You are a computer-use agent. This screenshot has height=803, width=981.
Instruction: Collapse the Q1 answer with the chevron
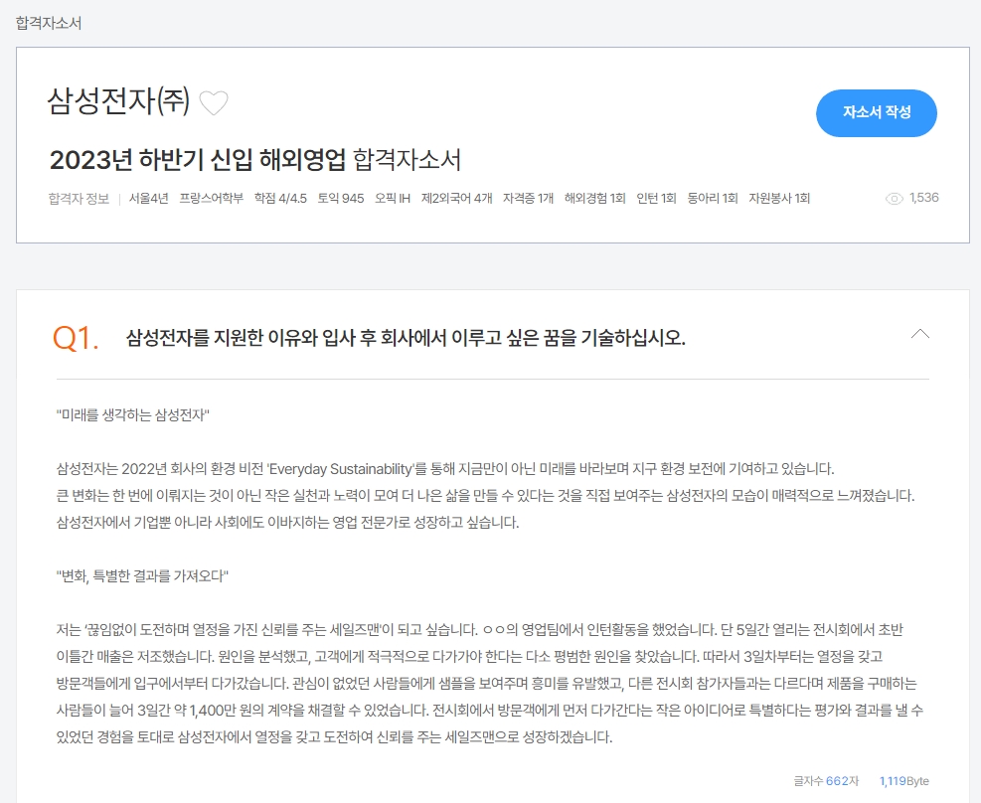[x=919, y=334]
